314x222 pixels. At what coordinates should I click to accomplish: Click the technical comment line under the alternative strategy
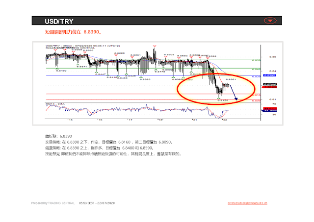pyautogui.click(x=113, y=154)
